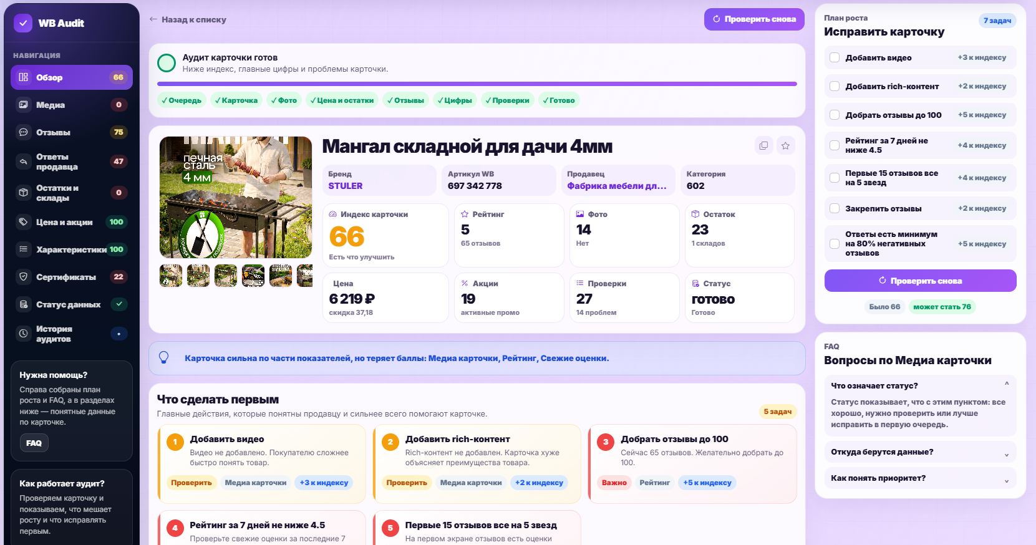
Task: Click Проверить снова button in top header
Action: point(754,19)
